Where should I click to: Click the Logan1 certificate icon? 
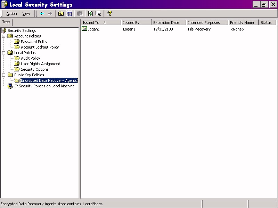pyautogui.click(x=84, y=29)
